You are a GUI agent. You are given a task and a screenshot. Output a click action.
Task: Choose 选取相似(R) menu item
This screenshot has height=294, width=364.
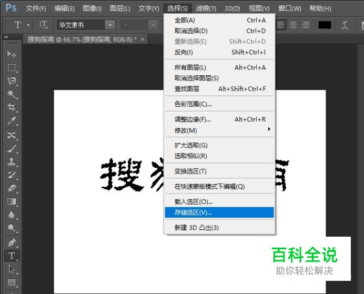(x=219, y=156)
